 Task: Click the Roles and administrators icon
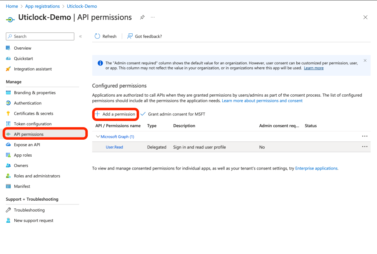[8, 176]
